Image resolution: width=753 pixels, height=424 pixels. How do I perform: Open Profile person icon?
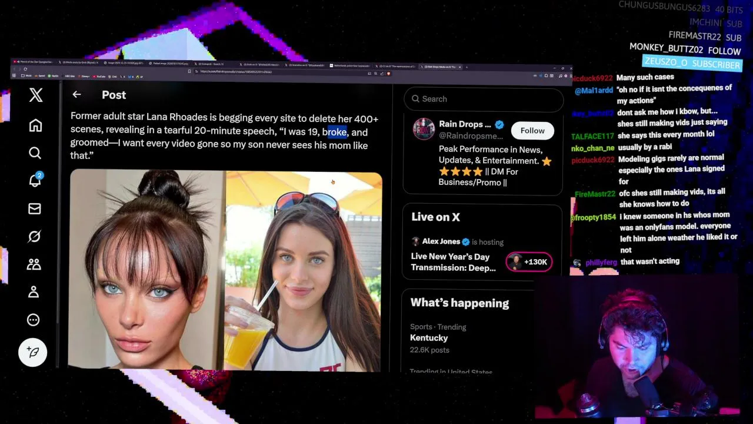[34, 291]
